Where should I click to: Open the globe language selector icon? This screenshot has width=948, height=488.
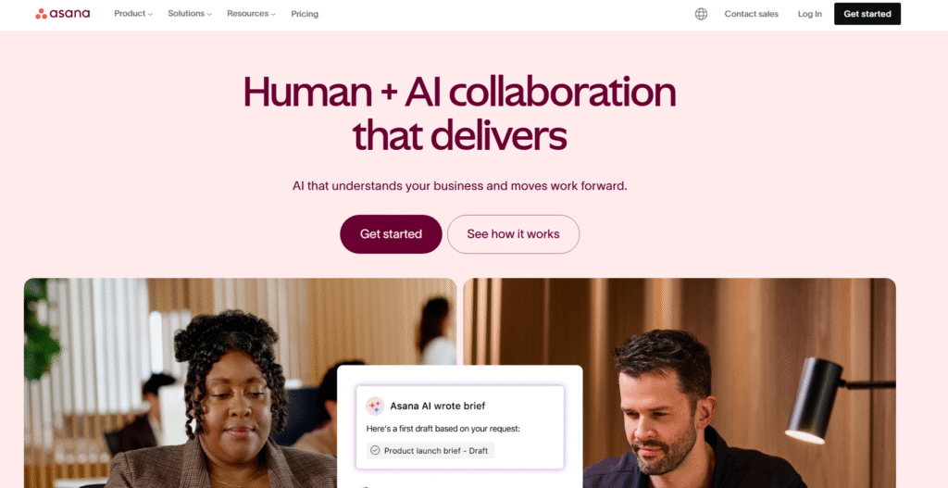point(701,14)
